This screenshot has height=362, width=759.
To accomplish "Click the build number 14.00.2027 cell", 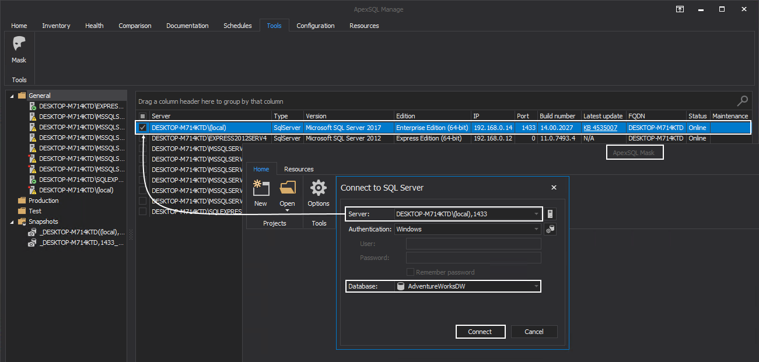I will (x=559, y=128).
